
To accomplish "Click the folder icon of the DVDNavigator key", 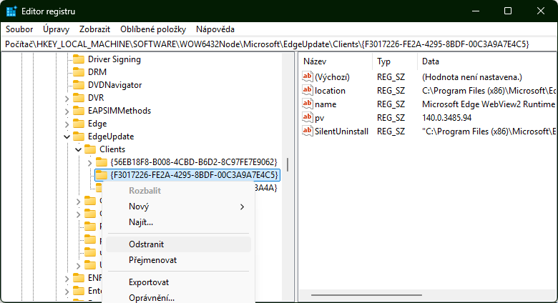I will tap(79, 85).
